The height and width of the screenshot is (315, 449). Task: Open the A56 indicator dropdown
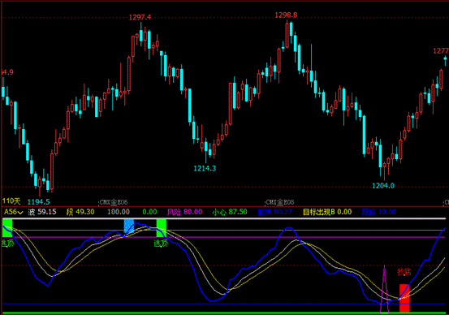point(14,212)
